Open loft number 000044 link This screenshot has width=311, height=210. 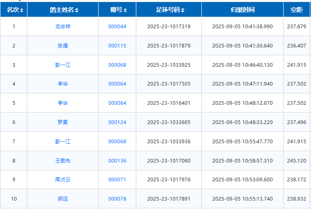point(117,27)
